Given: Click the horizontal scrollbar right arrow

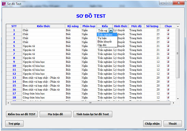Looking at the screenshot, I should point(173,103).
